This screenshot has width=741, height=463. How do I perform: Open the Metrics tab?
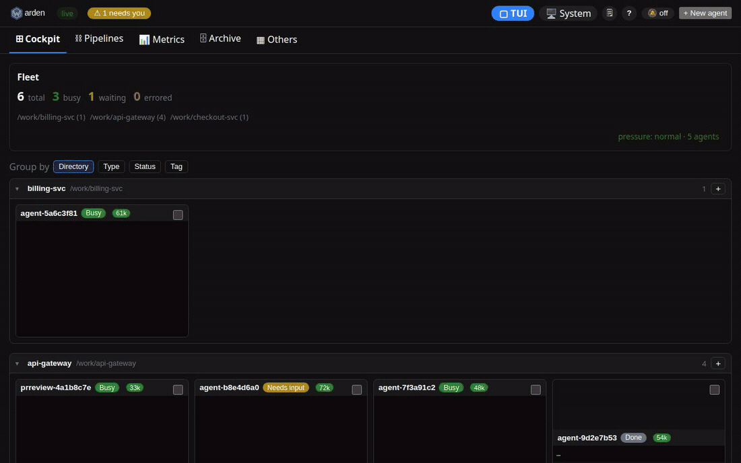pyautogui.click(x=162, y=40)
